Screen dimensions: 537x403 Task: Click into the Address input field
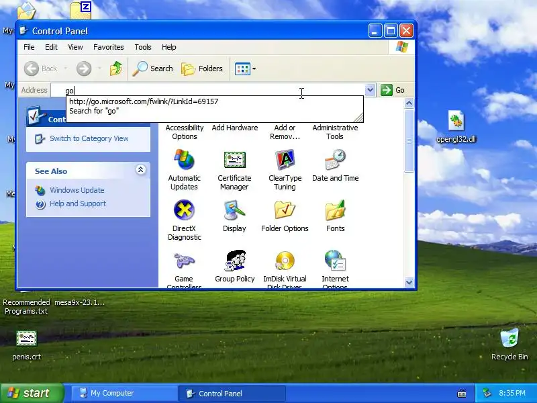tap(207, 91)
